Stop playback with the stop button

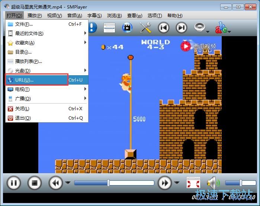35,183
